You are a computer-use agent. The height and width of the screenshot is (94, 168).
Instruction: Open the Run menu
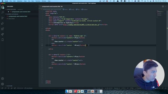coord(33,1)
